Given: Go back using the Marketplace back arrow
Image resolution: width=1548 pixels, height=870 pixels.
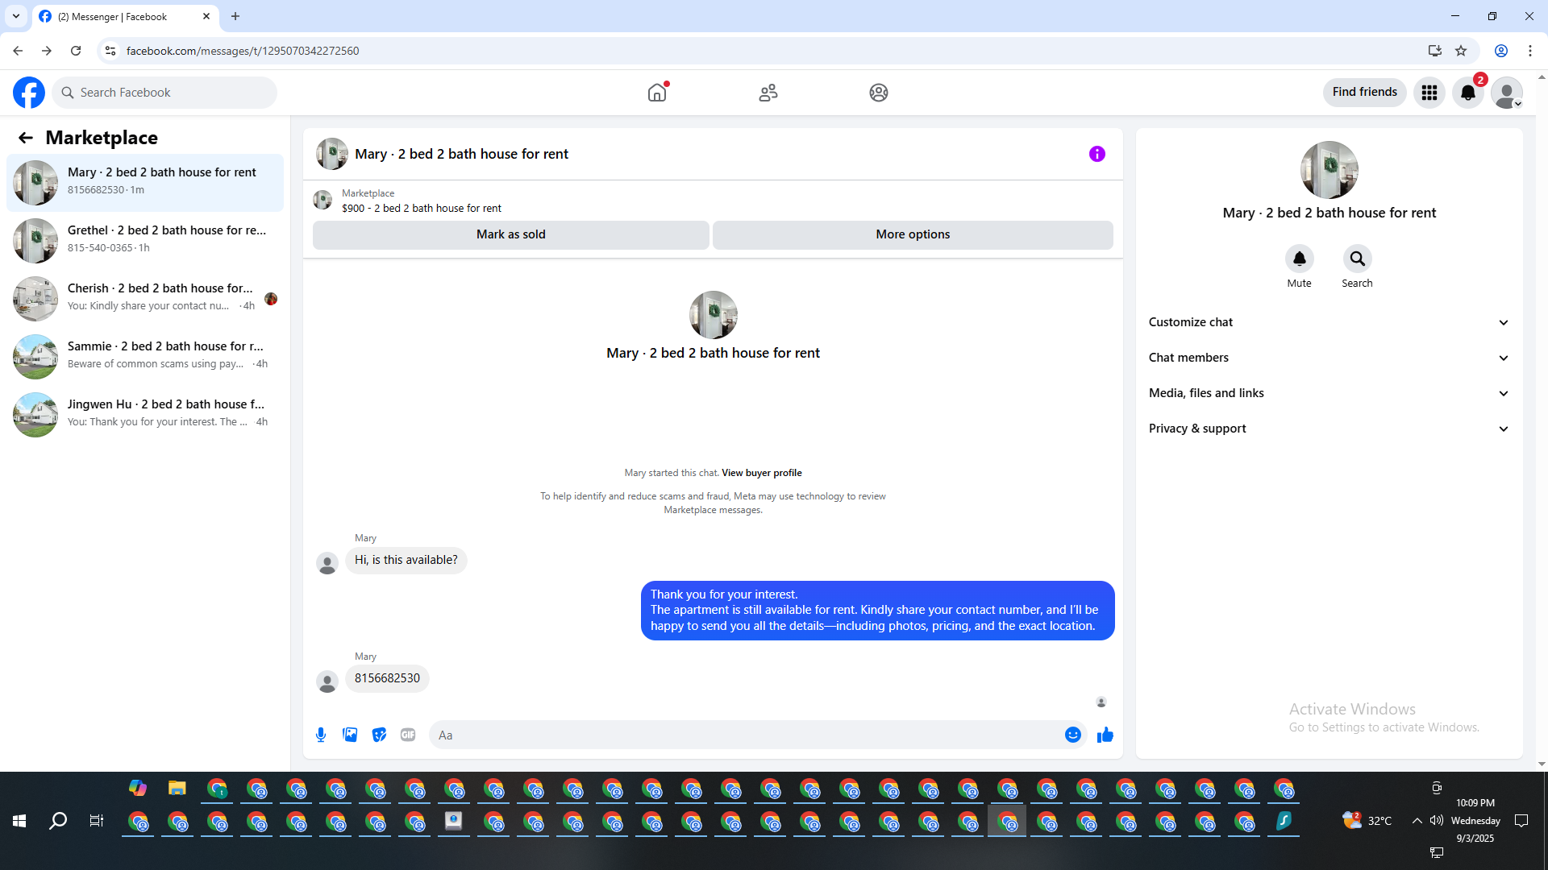Looking at the screenshot, I should coord(26,138).
